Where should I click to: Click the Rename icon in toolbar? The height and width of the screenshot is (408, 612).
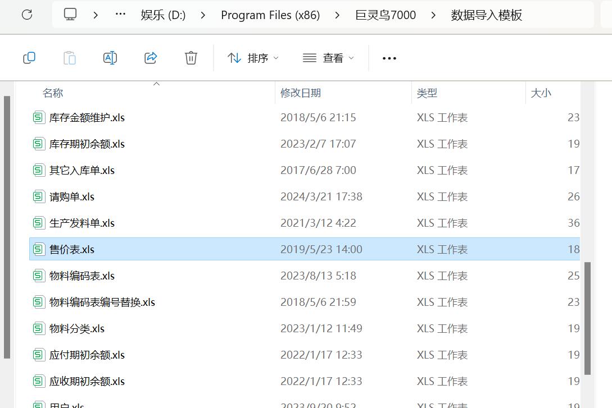(110, 58)
